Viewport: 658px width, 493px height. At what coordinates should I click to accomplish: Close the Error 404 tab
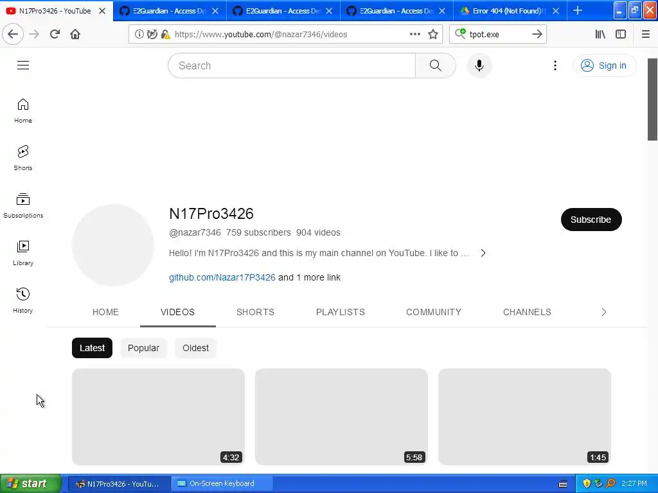pyautogui.click(x=556, y=11)
